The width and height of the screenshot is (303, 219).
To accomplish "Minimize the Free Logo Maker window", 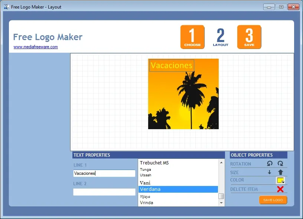I will [x=269, y=7].
